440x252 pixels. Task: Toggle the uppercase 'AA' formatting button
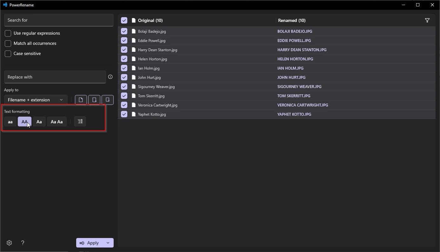pyautogui.click(x=24, y=122)
